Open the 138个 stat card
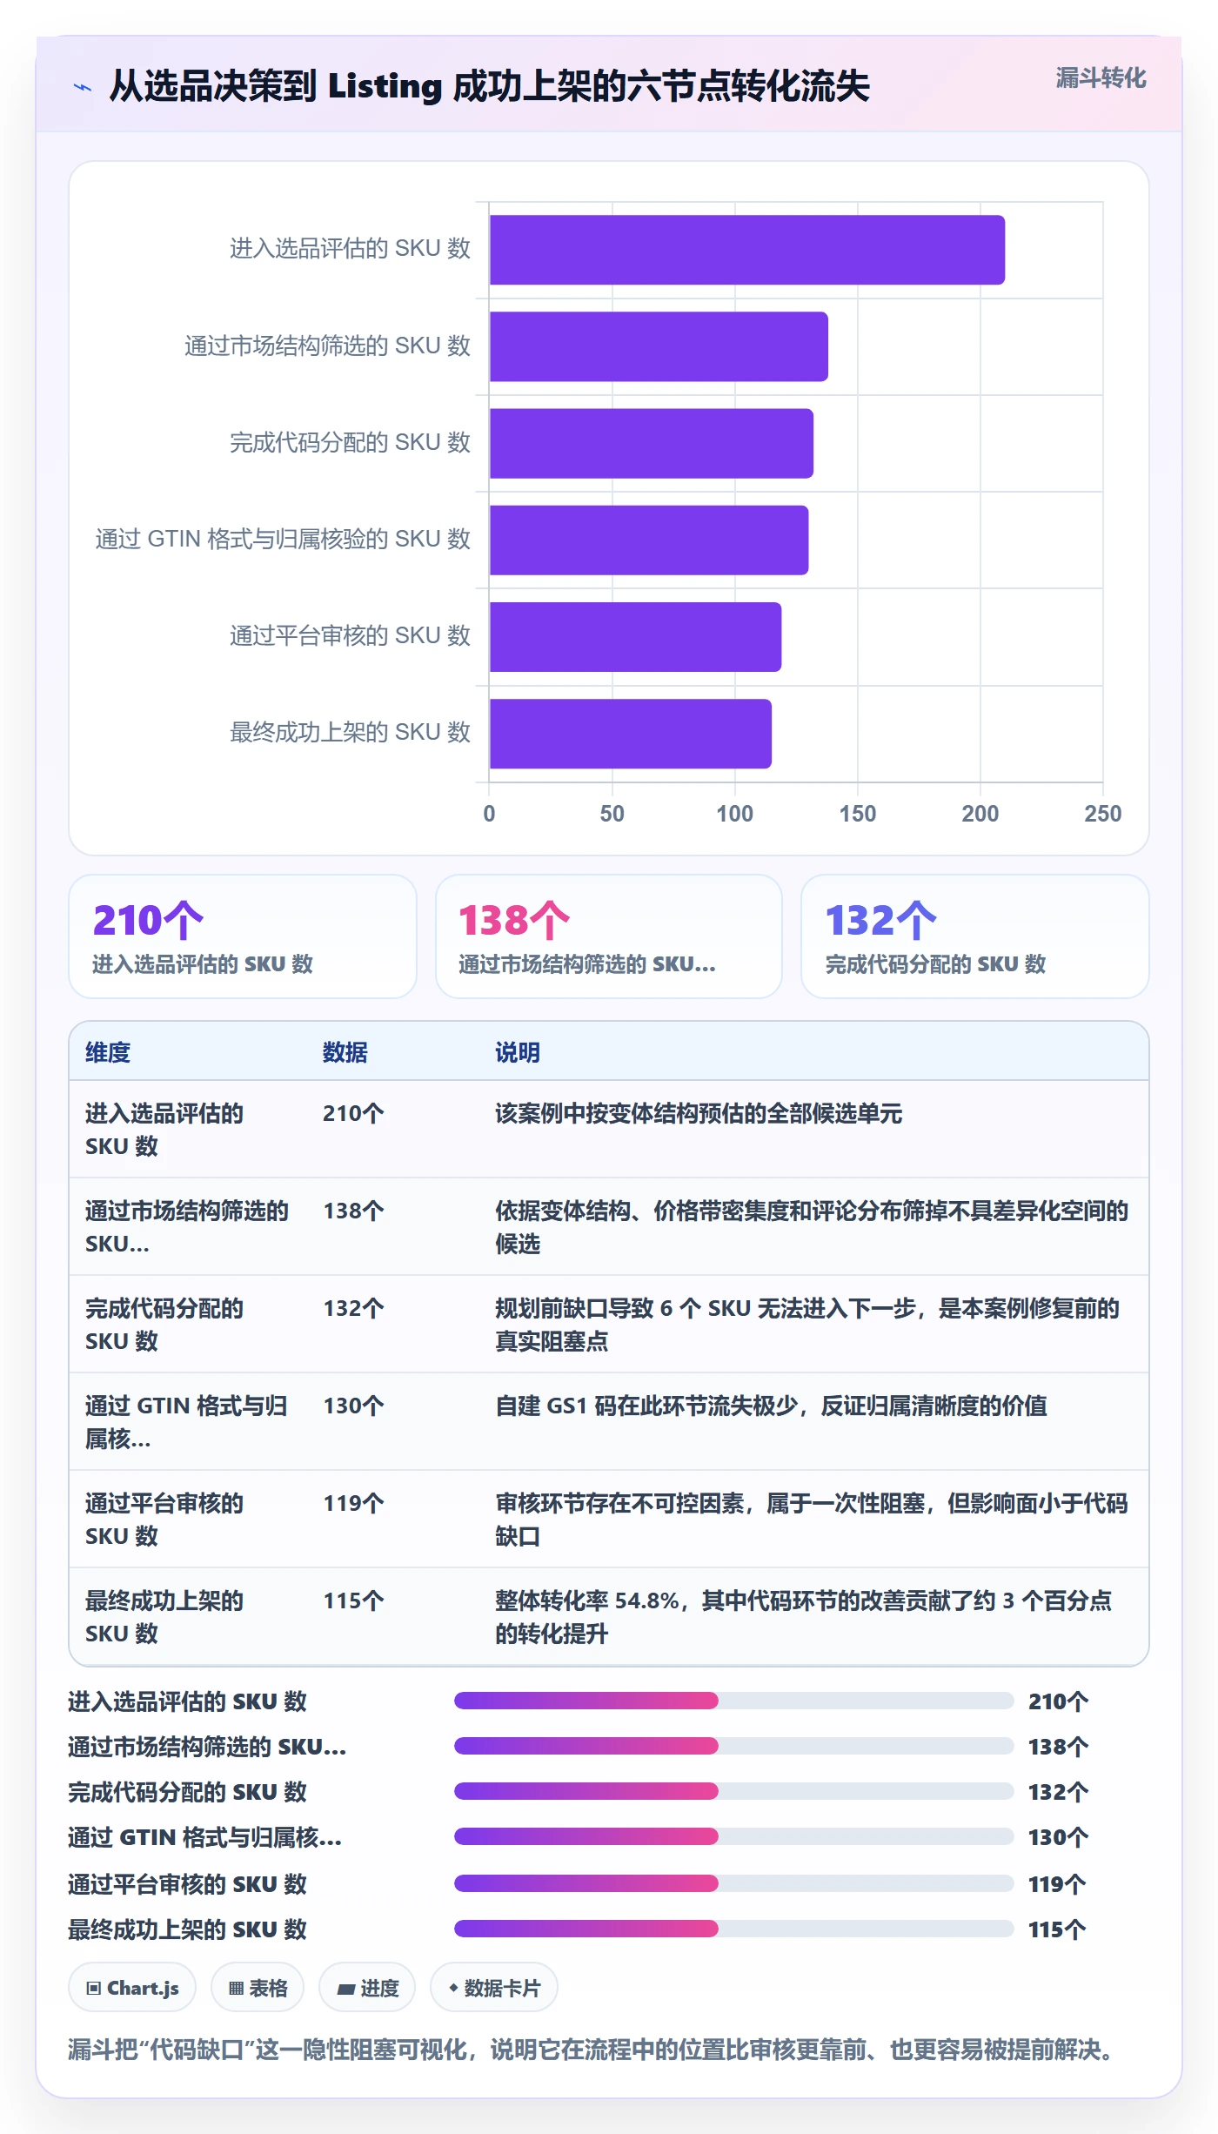This screenshot has height=2134, width=1218. coord(609,936)
